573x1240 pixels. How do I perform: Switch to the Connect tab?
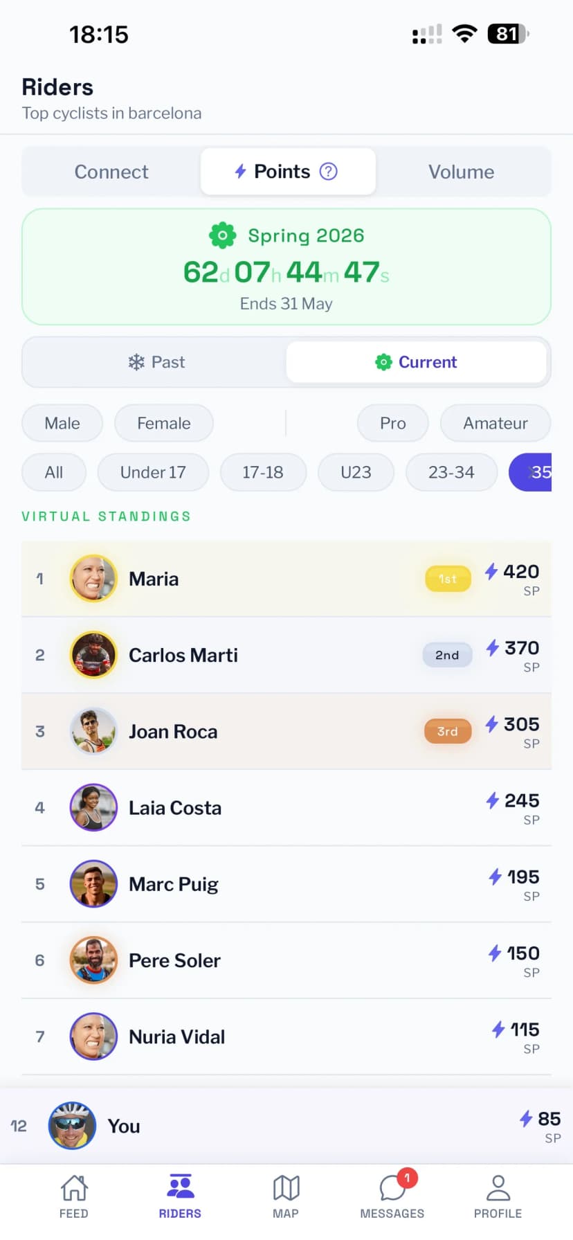coord(111,171)
